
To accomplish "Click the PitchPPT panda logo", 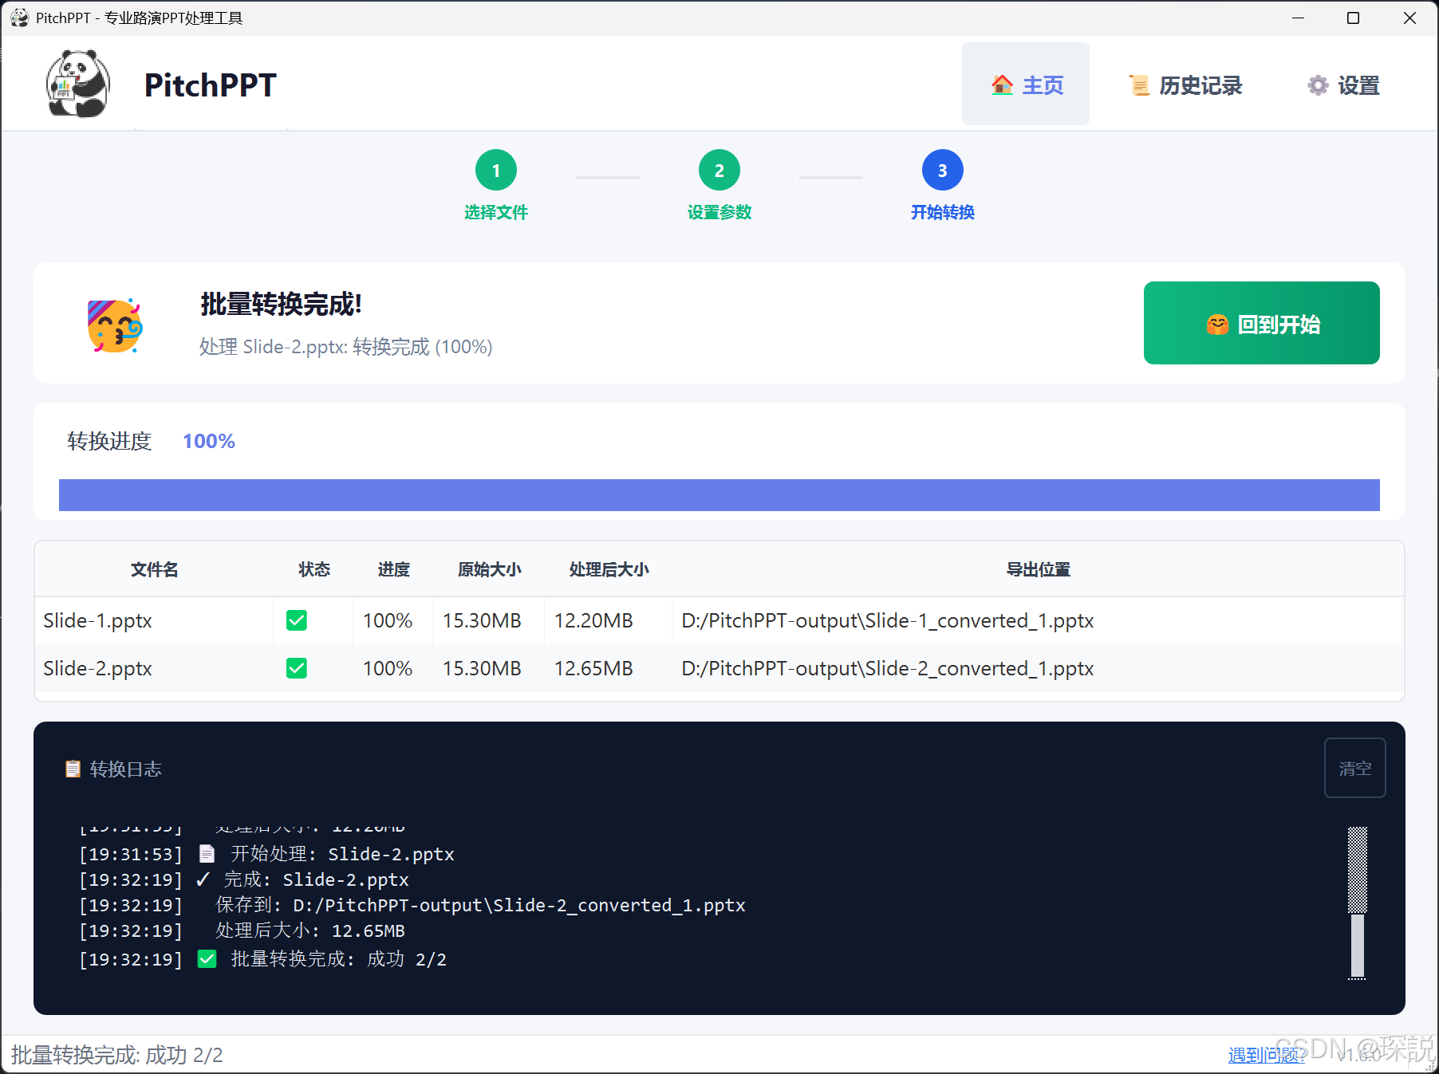I will pos(77,84).
